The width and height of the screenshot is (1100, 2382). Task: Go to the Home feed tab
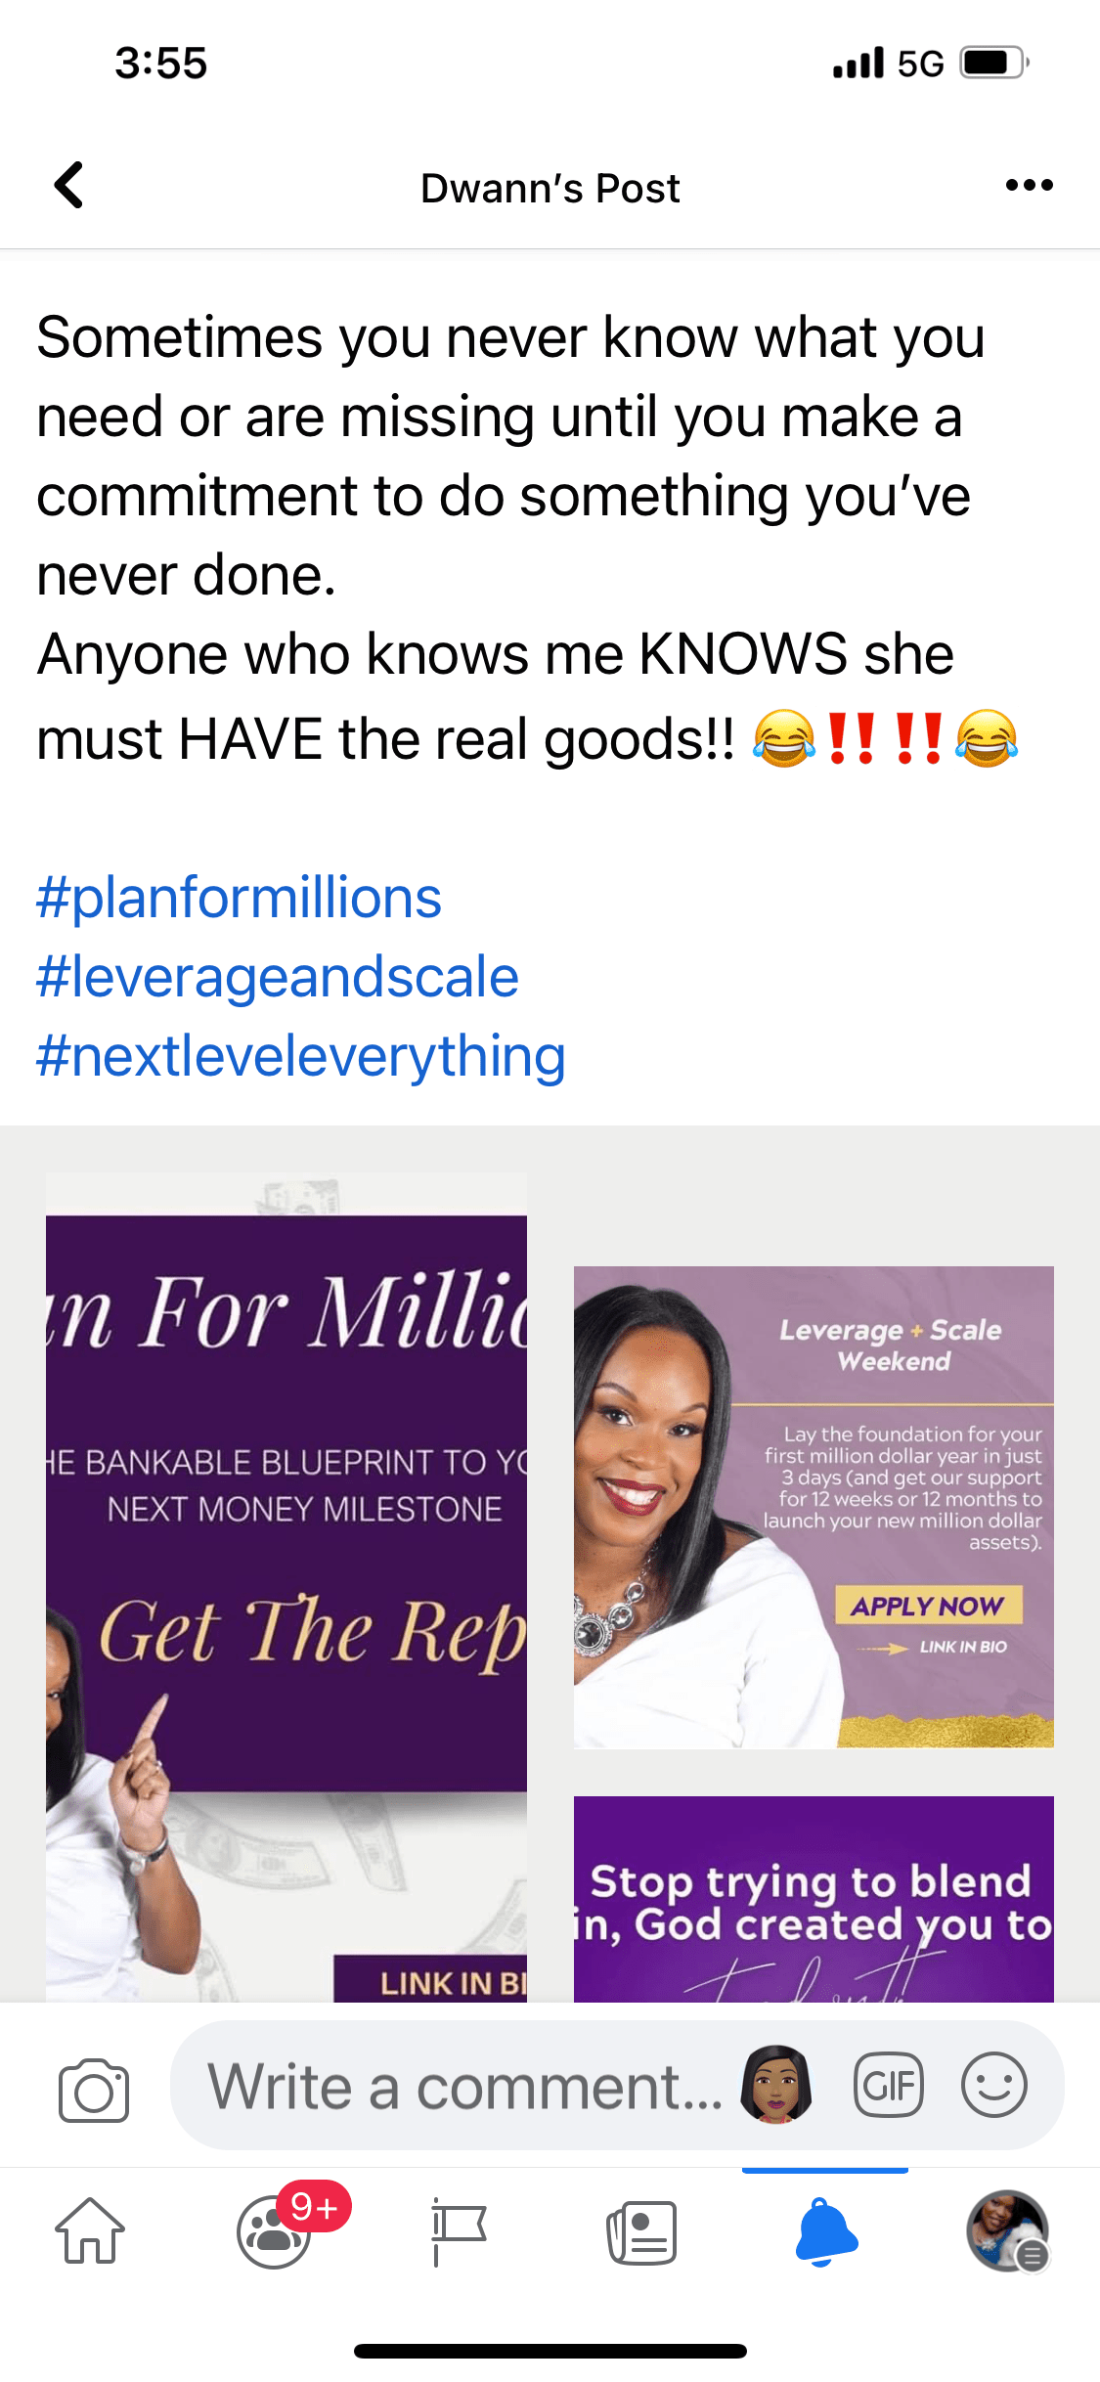(x=90, y=2231)
